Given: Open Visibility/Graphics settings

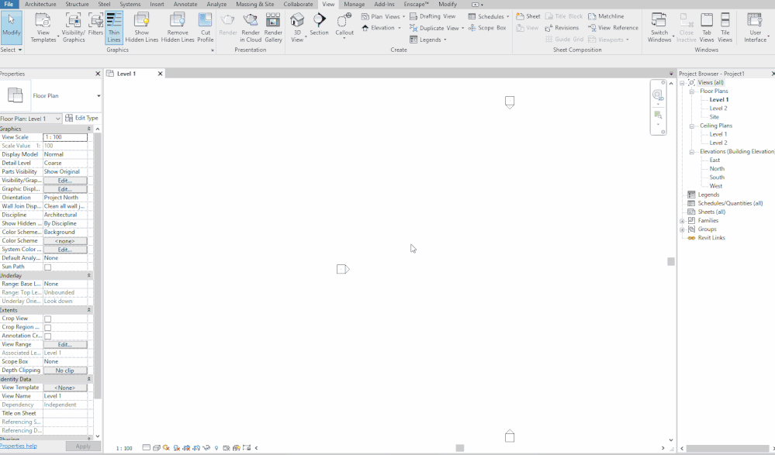Looking at the screenshot, I should pos(73,27).
